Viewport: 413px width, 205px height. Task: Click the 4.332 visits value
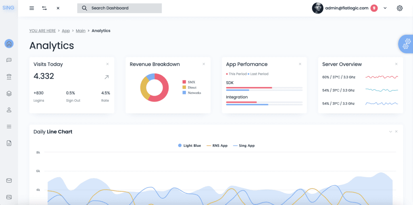click(44, 76)
